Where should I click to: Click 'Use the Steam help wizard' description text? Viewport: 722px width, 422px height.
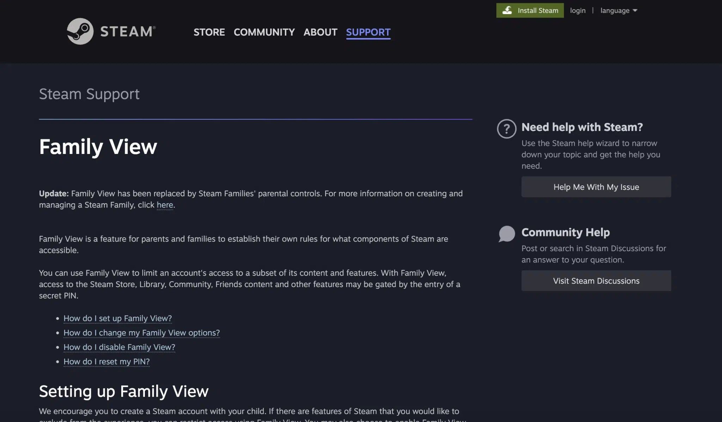(x=591, y=155)
